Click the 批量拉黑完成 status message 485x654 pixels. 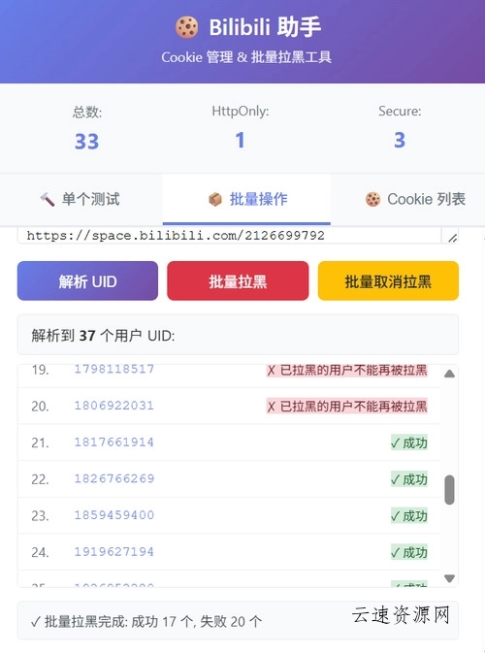(x=145, y=621)
